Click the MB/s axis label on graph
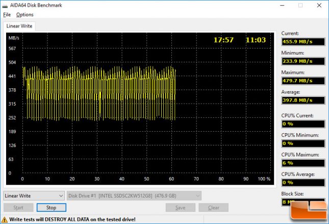329x224 pixels. click(14, 38)
